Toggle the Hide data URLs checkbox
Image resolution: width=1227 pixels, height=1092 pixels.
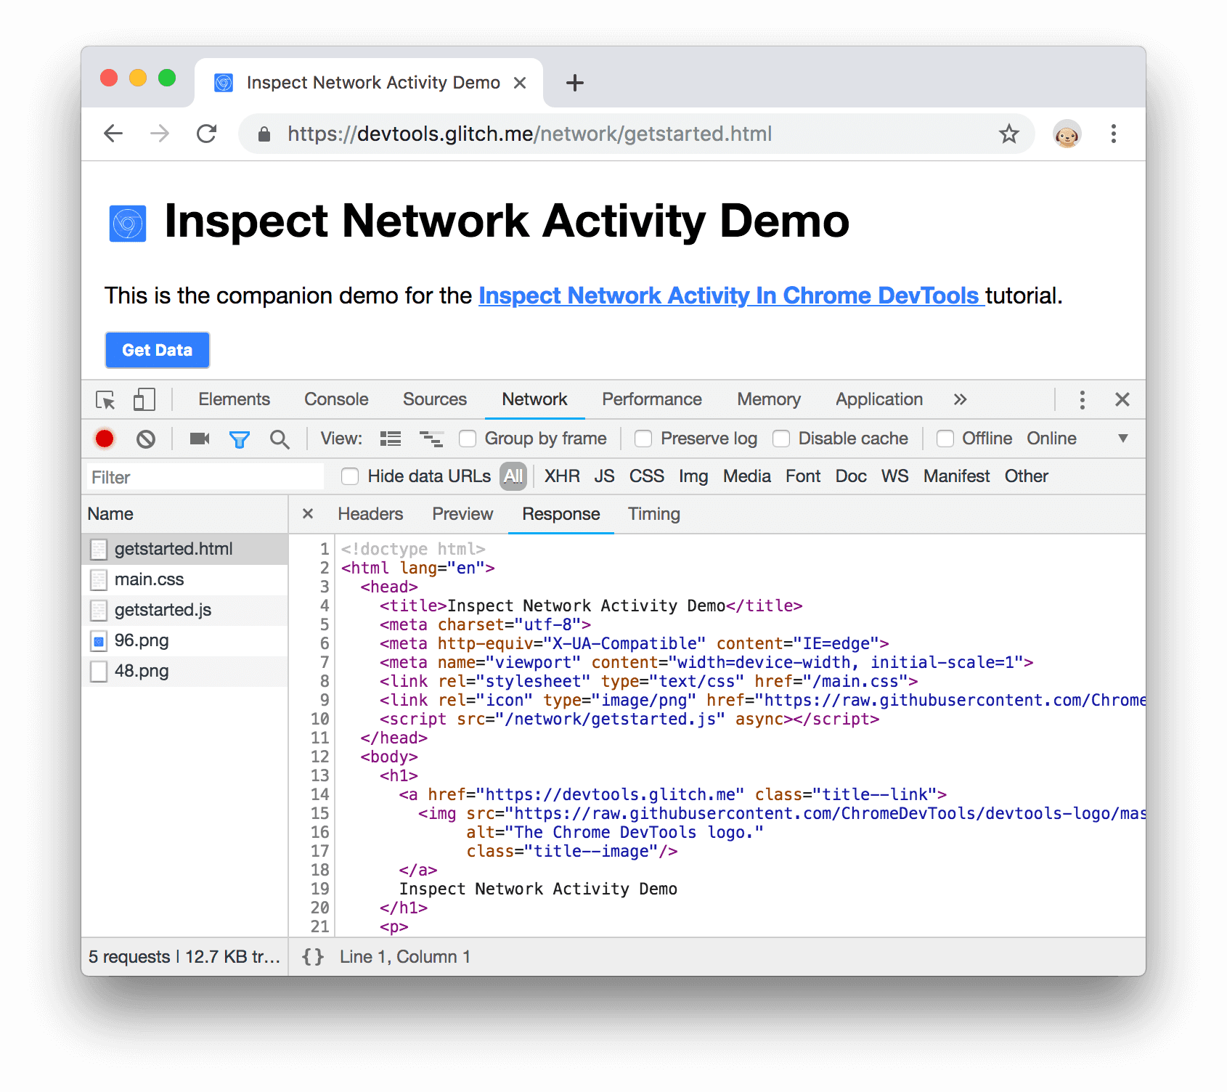pos(350,476)
